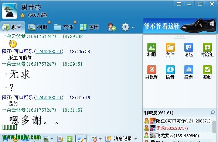Click the message blocking icon

(x=94, y=139)
